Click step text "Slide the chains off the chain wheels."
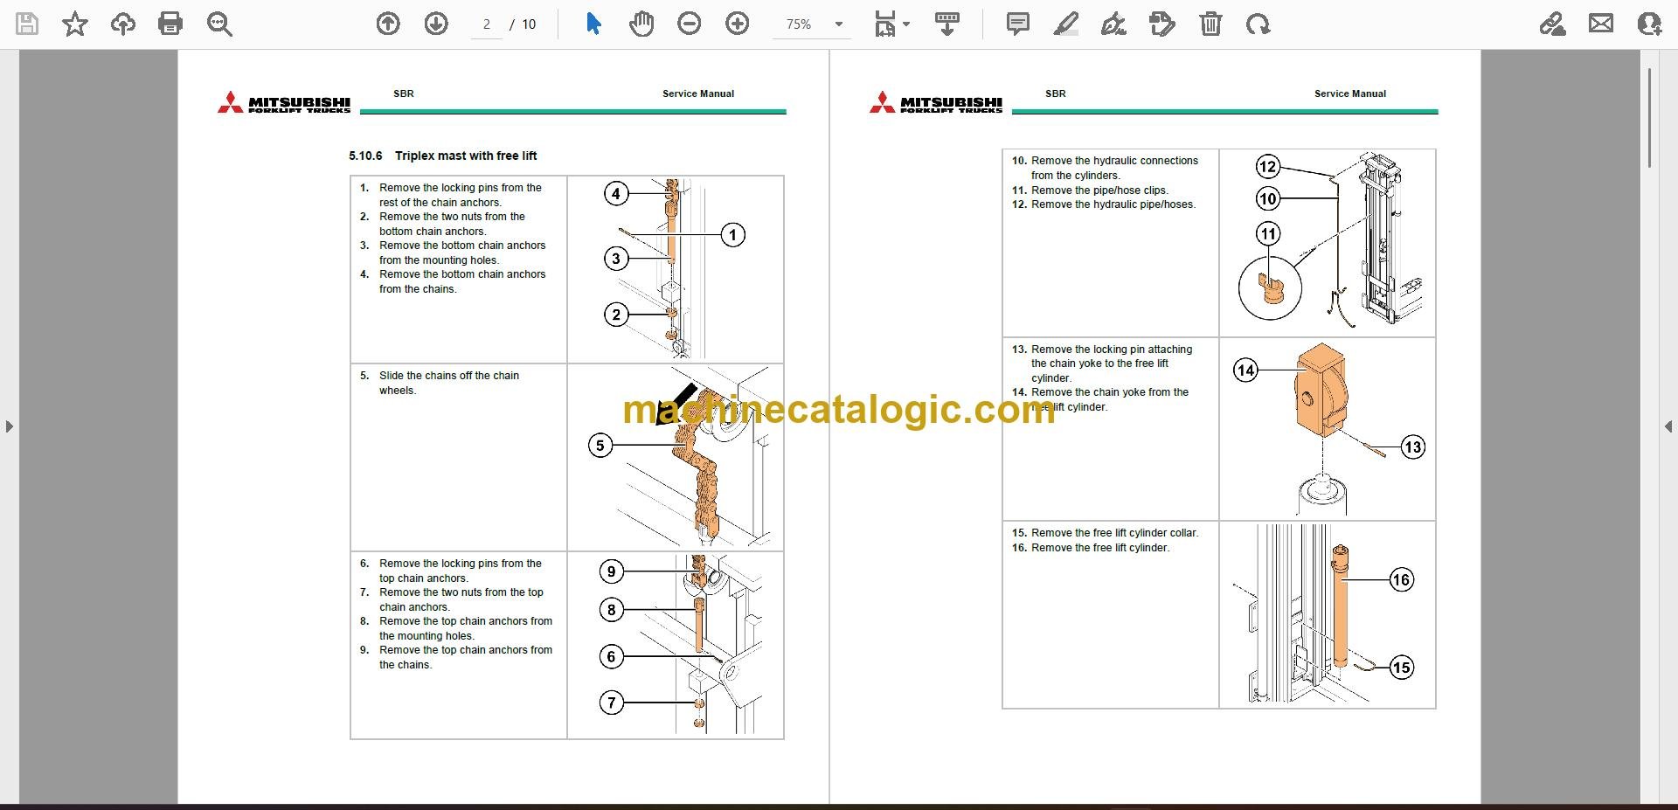 (449, 383)
